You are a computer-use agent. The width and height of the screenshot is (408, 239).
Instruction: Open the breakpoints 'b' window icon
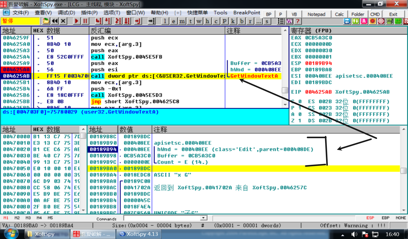point(242,21)
